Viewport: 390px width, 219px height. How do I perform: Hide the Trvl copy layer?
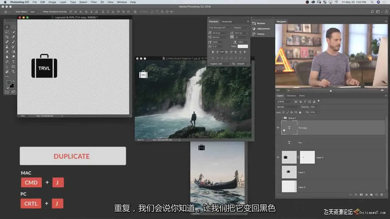coord(278,128)
